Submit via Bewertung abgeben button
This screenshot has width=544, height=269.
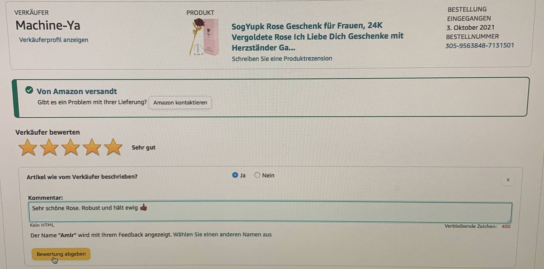[61, 254]
